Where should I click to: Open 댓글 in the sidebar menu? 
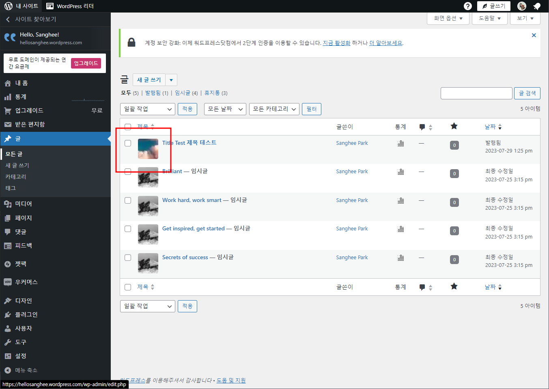(x=55, y=232)
